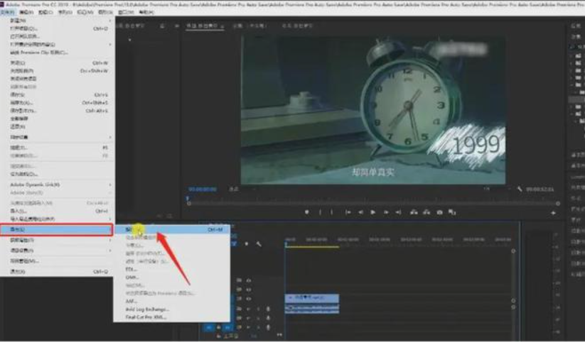
Task: Expand the Open Recent submenu arrow
Action: pyautogui.click(x=109, y=44)
